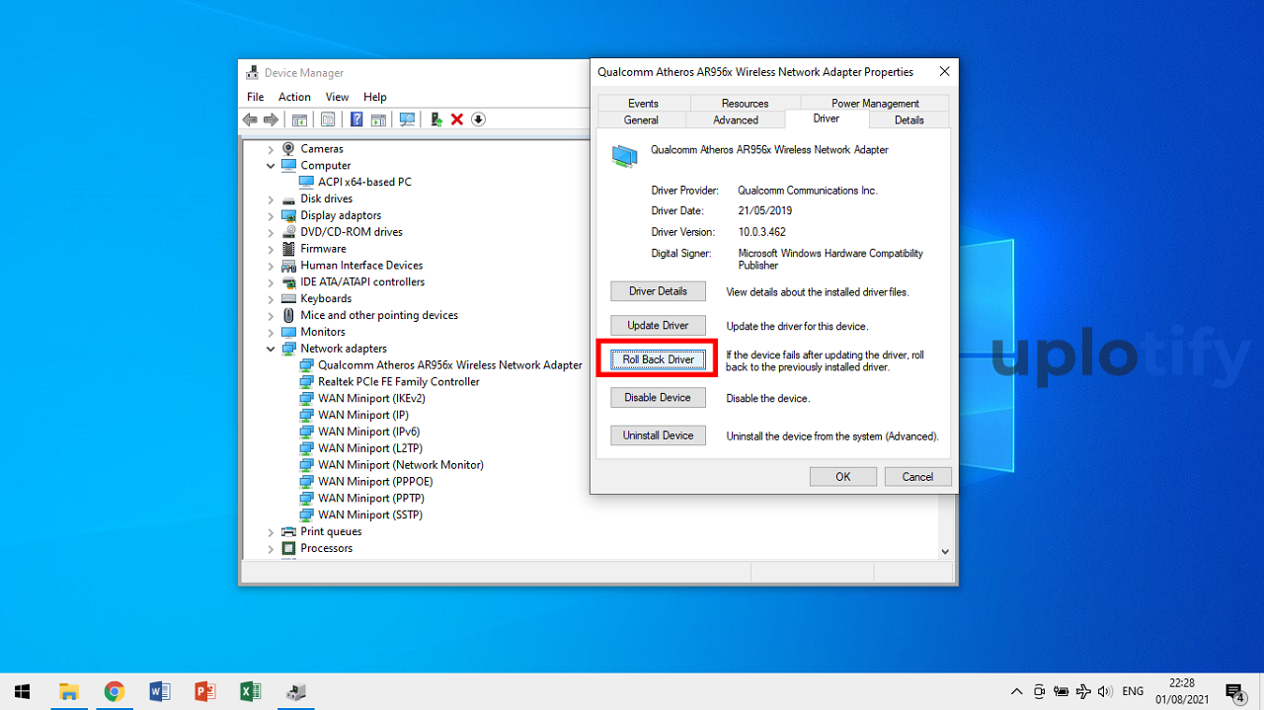Screen dimensions: 1264x710
Task: Click Update device driver toolbar icon
Action: (x=435, y=119)
